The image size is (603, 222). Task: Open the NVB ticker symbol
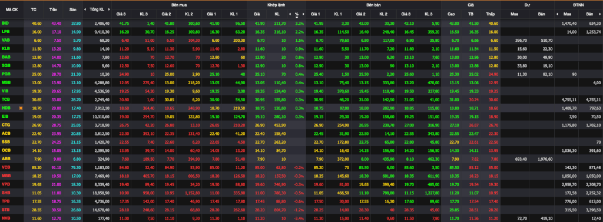pos(6,218)
